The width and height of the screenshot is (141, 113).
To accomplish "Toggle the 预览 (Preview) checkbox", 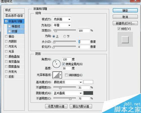I will [x=119, y=29].
